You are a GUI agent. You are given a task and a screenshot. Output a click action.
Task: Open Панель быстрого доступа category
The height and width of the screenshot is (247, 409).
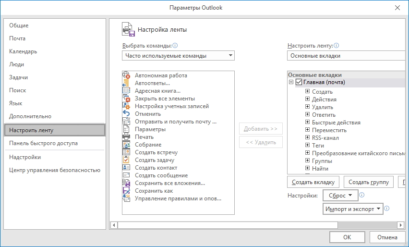pyautogui.click(x=55, y=143)
